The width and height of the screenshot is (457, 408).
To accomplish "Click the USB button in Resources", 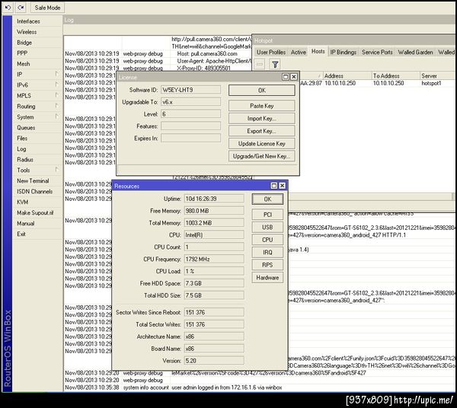I will (267, 227).
